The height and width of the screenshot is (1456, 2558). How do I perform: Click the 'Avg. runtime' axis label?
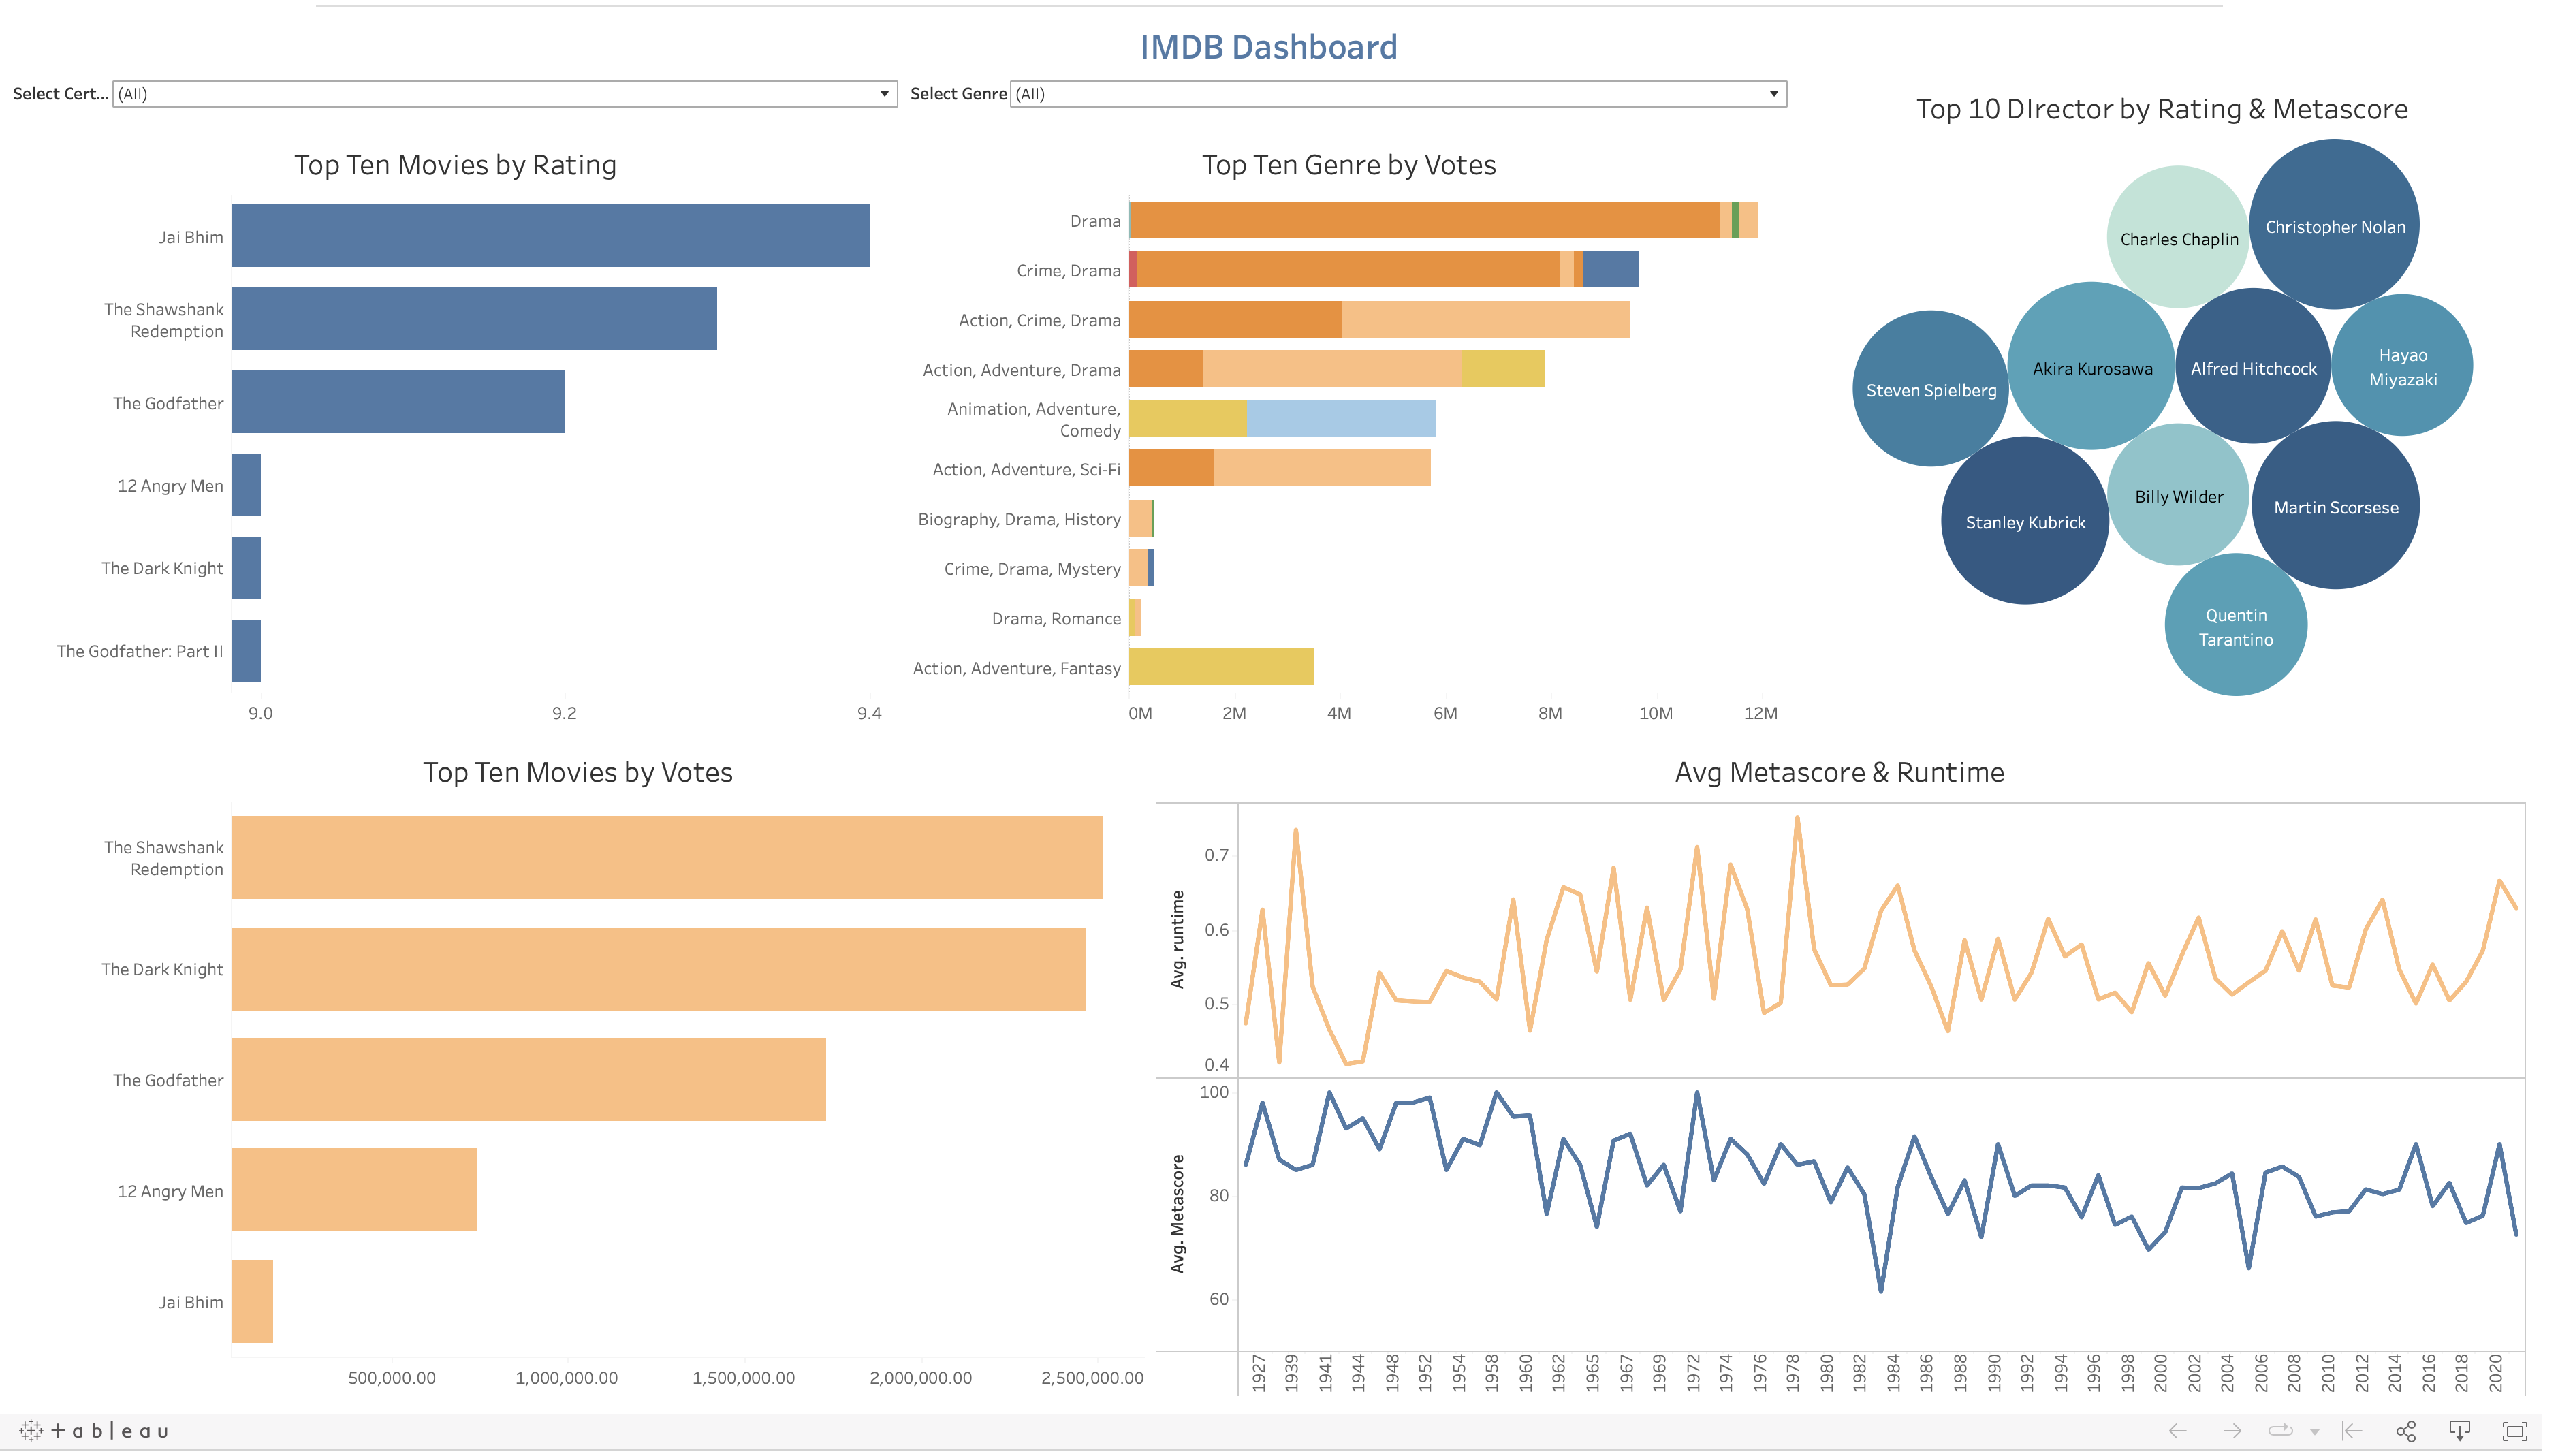pyautogui.click(x=1178, y=939)
